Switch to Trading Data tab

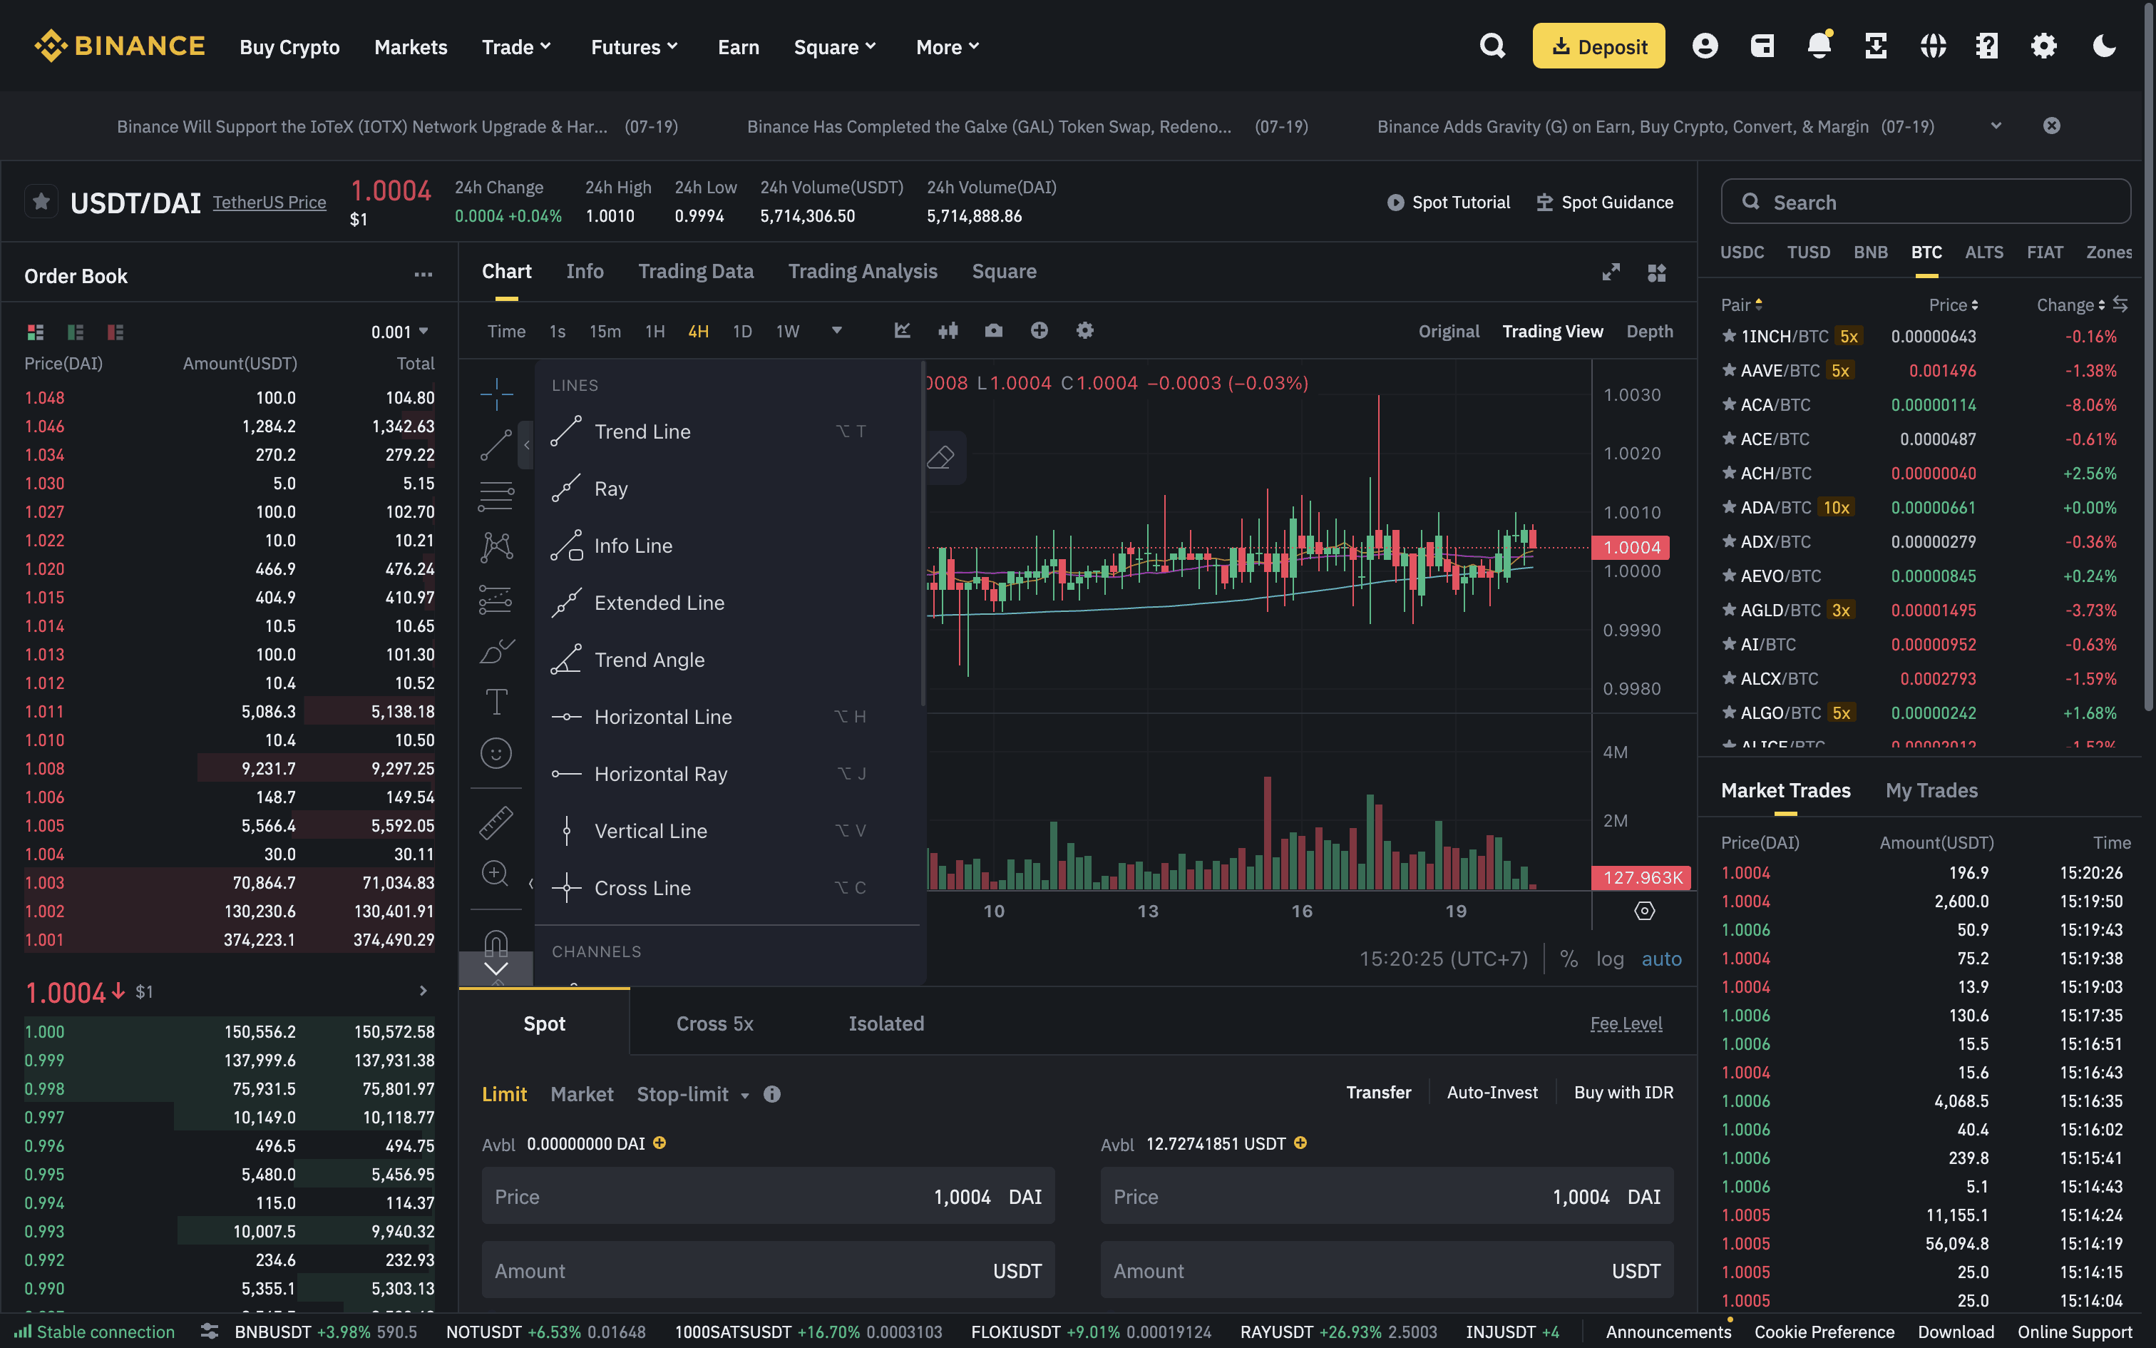pos(695,271)
